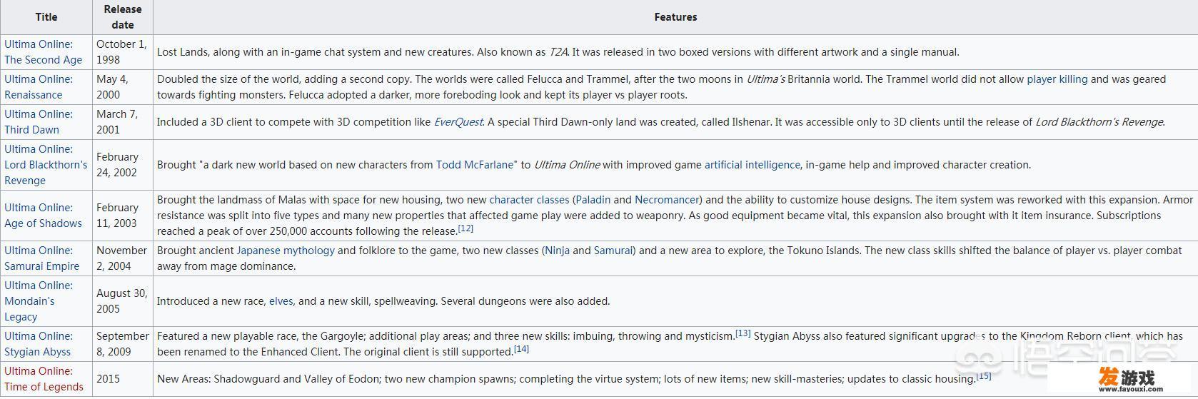Follow the Japanese mythology link
This screenshot has height=399, width=1198.
pyautogui.click(x=286, y=251)
